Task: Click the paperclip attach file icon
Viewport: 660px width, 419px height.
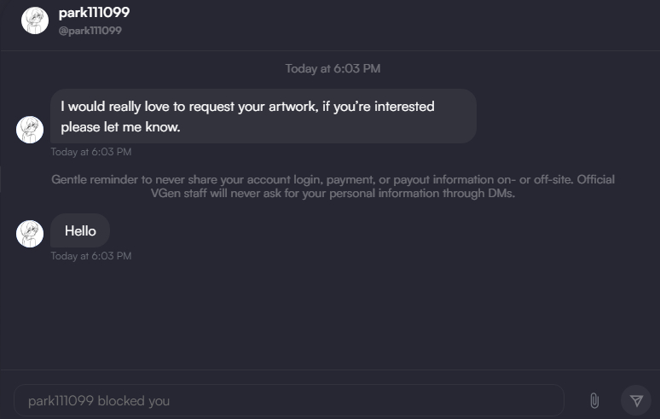Action: (594, 400)
